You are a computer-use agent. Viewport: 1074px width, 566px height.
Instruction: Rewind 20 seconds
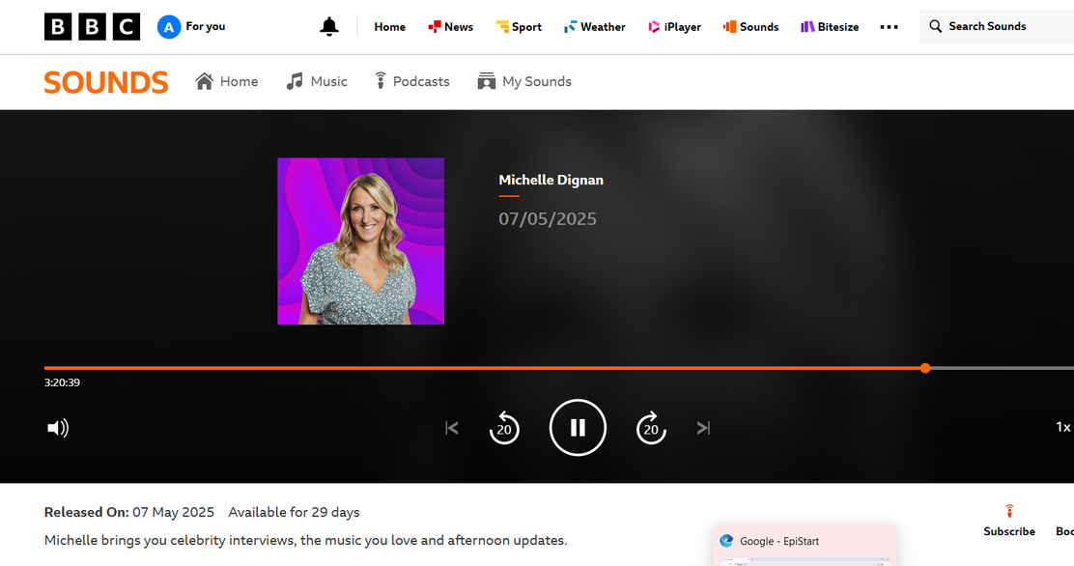pos(504,428)
